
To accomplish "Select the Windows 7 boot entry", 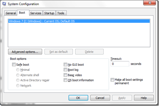I will 79,21.
